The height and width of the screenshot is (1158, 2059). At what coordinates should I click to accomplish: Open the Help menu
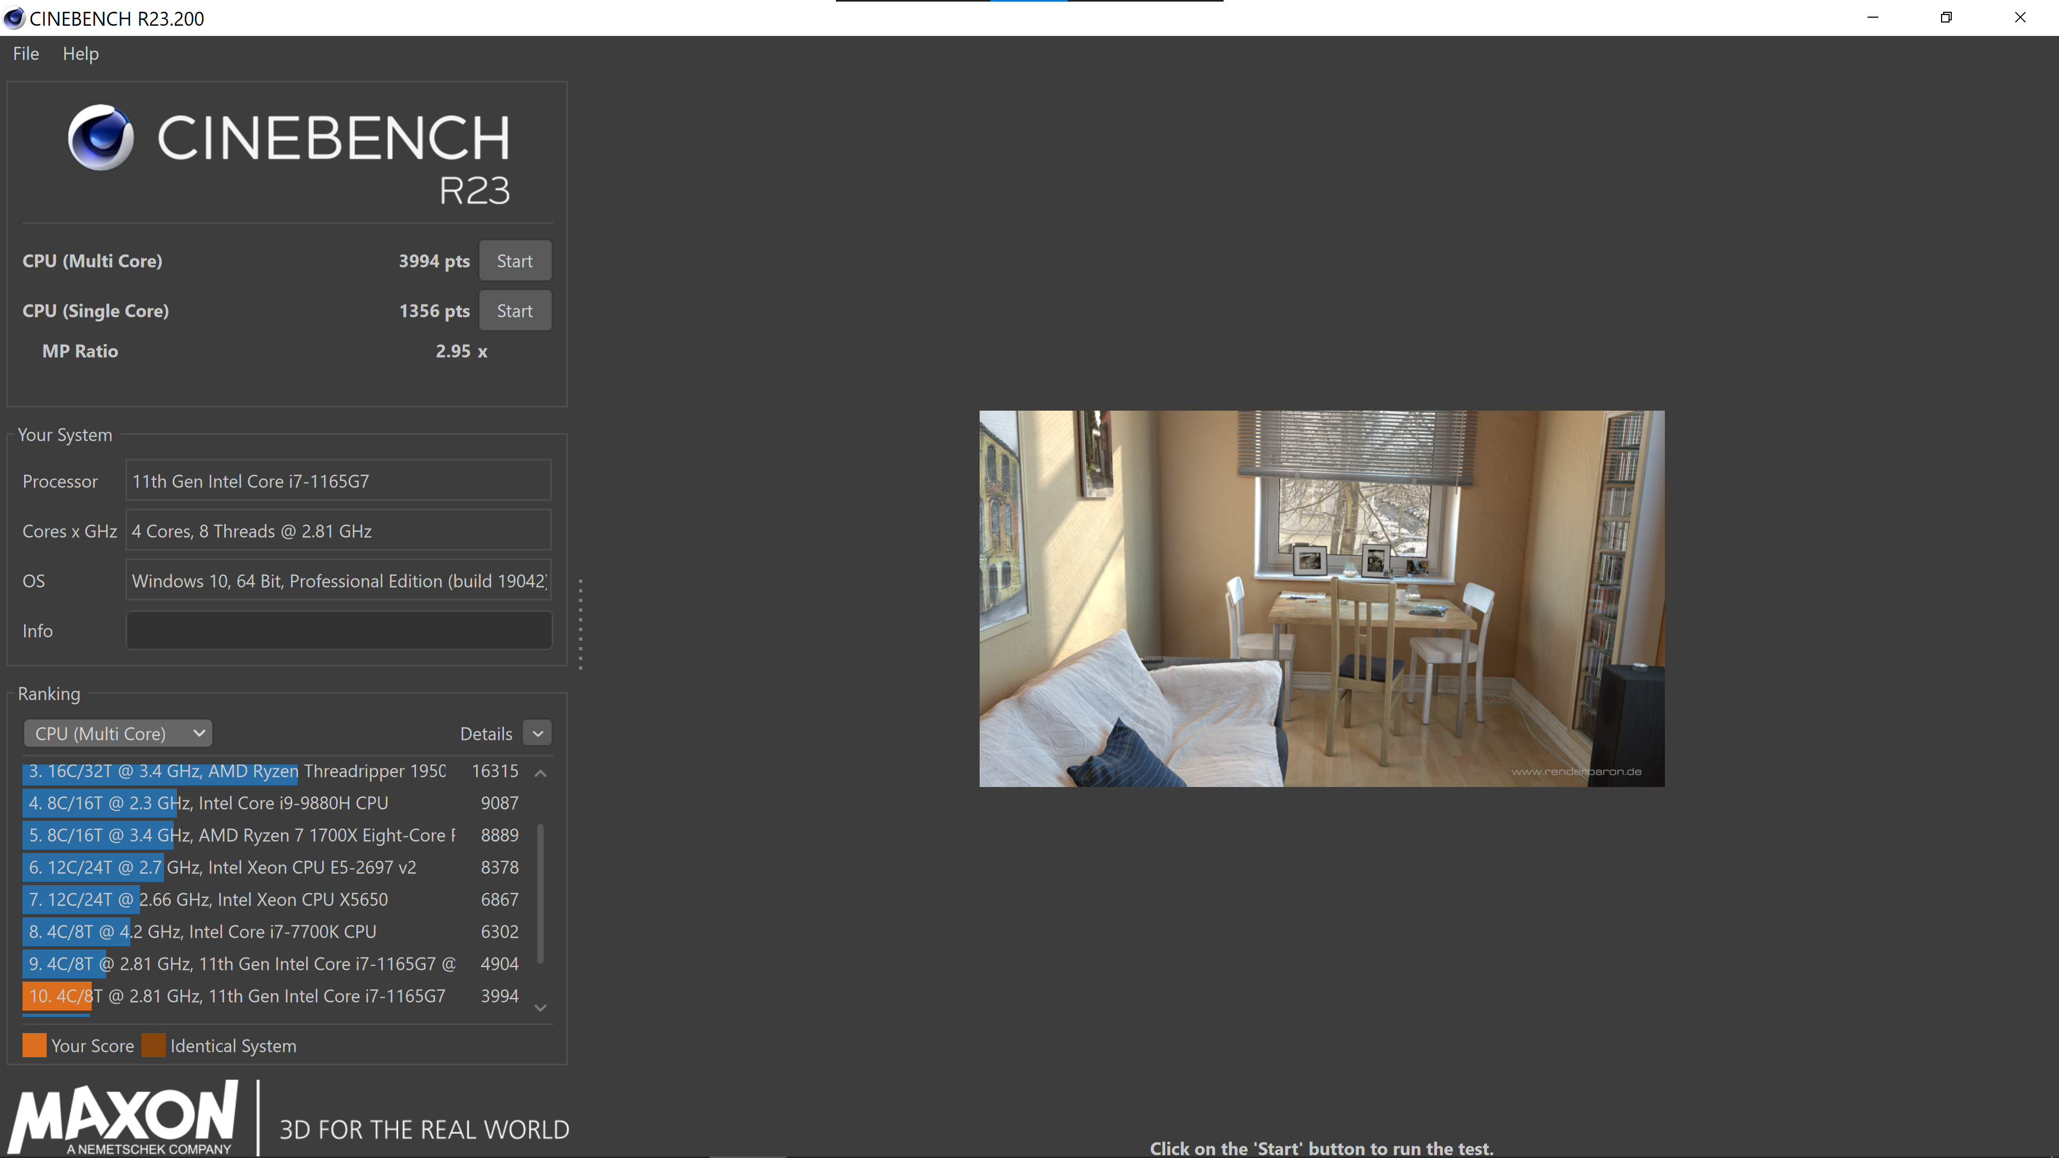[x=81, y=54]
